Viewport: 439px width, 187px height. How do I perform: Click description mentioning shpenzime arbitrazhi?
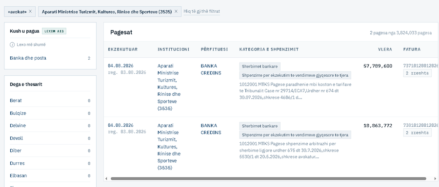pyautogui.click(x=289, y=150)
